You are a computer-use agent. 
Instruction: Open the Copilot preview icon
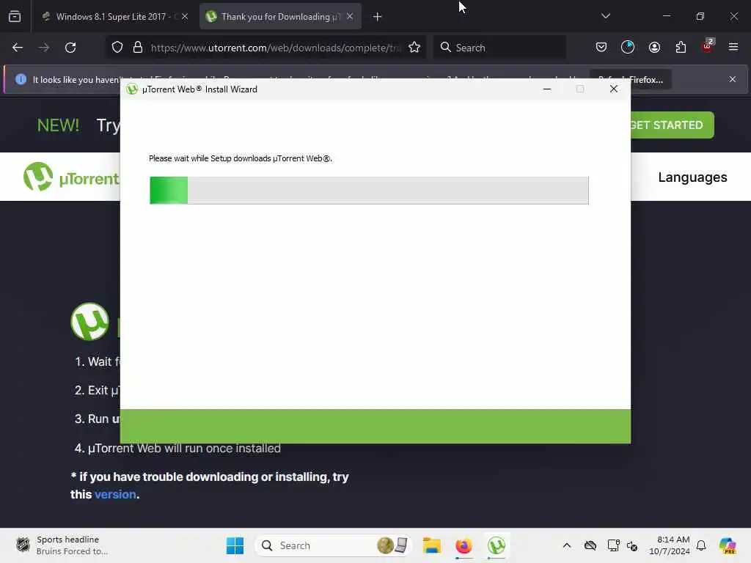point(727,545)
